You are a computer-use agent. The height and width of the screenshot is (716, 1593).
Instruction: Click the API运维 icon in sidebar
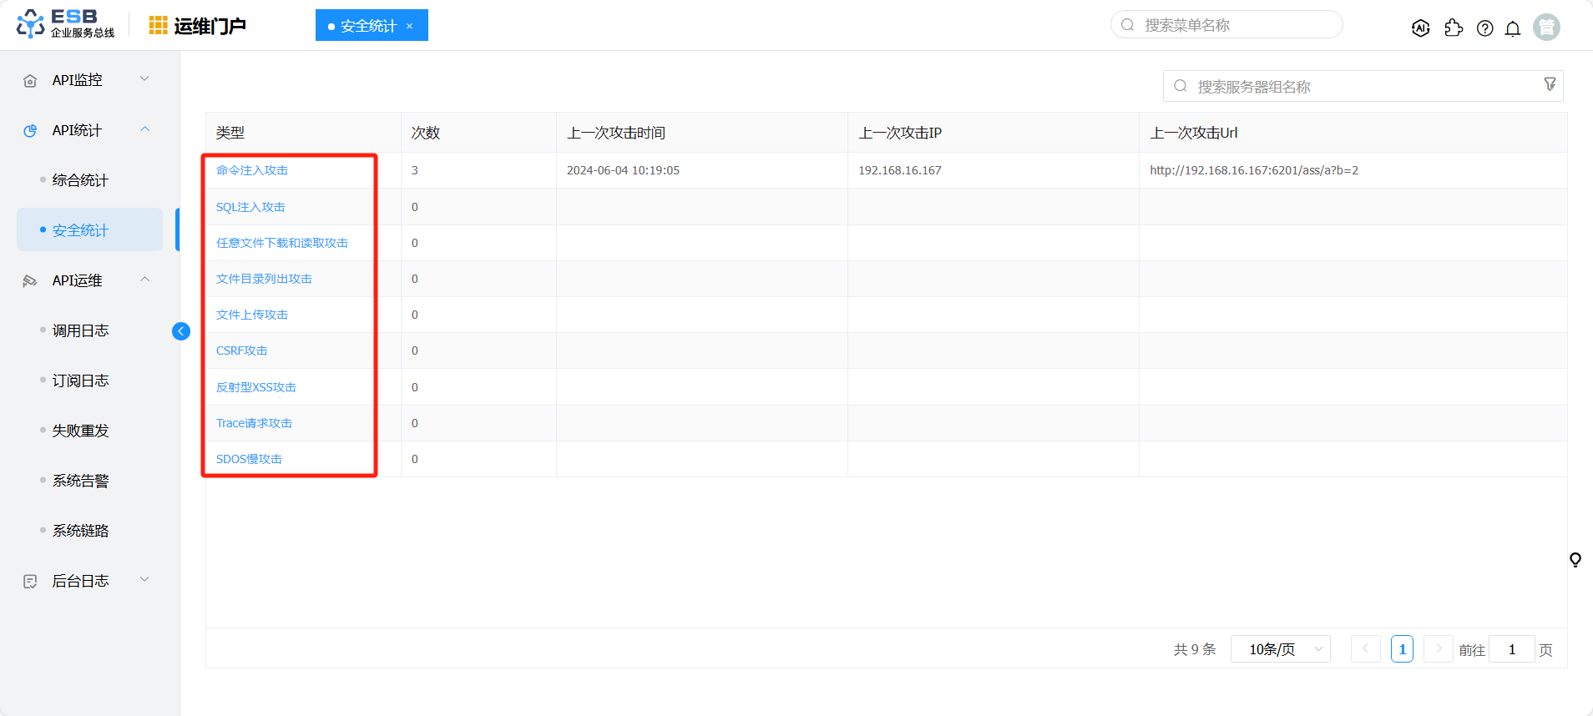click(x=30, y=281)
